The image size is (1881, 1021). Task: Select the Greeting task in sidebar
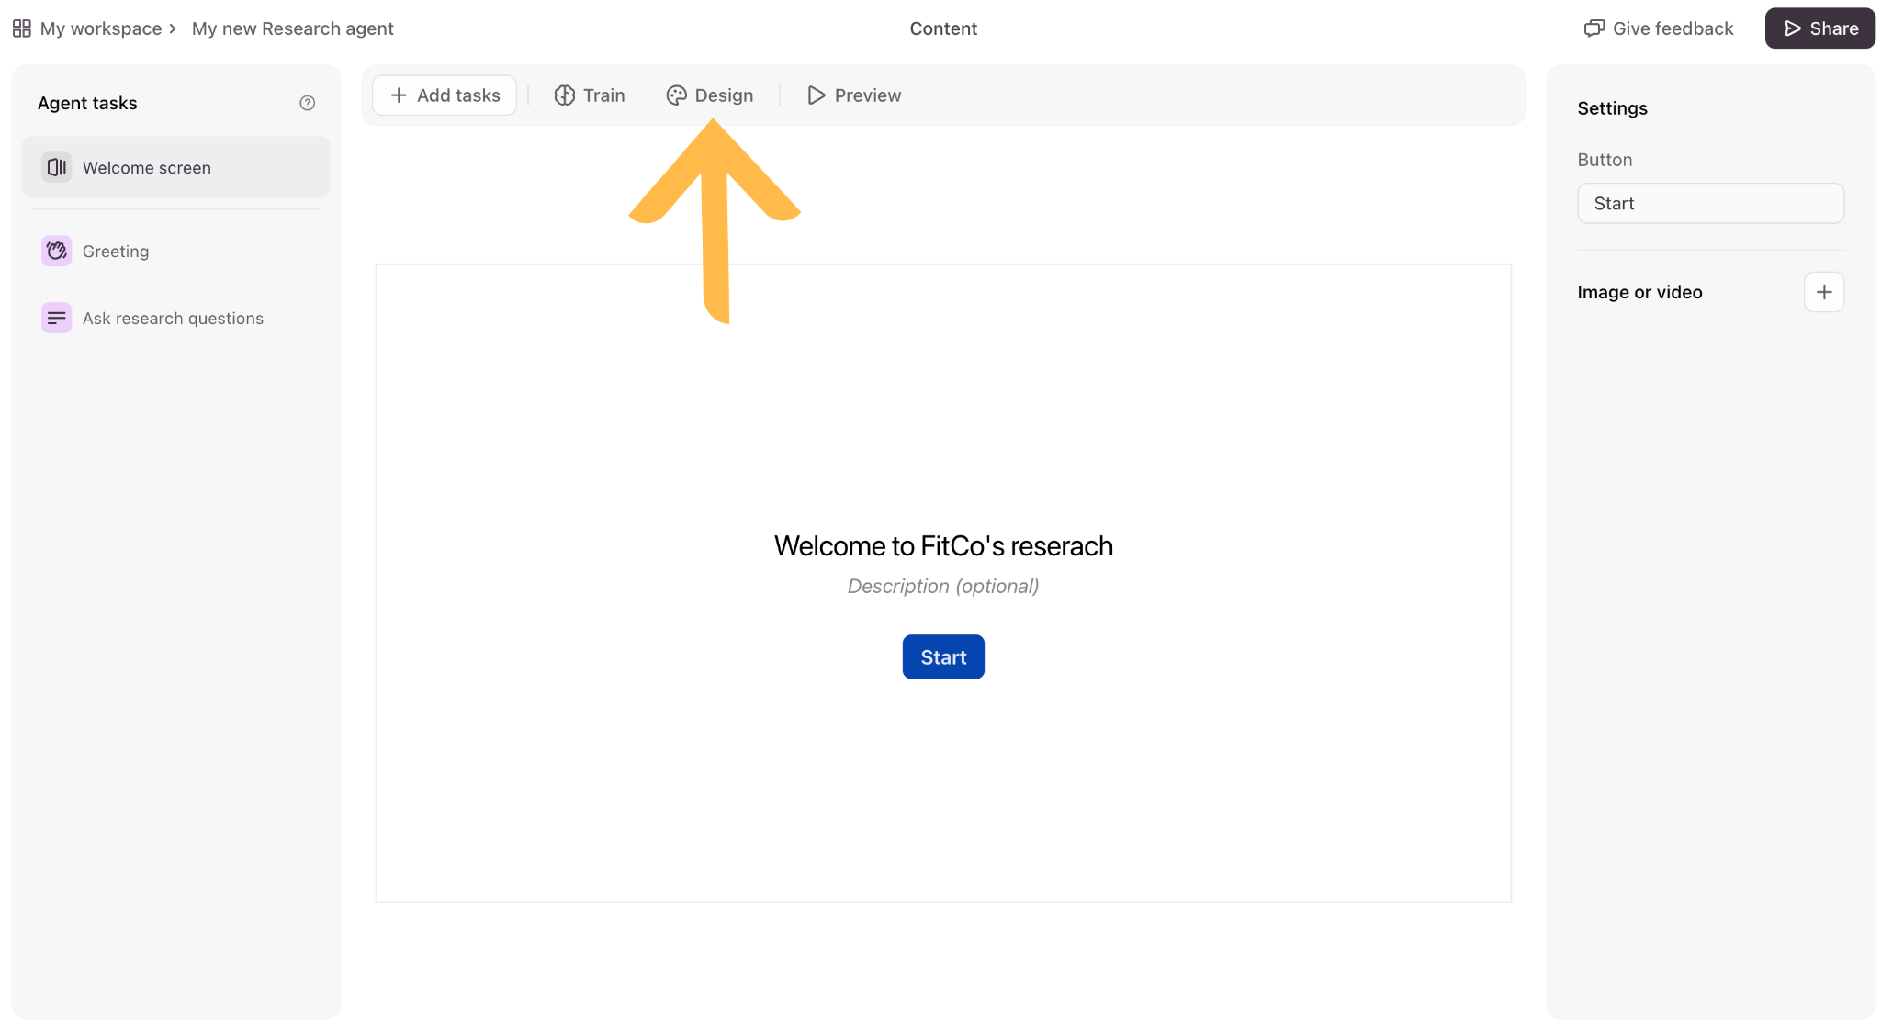[x=176, y=251]
